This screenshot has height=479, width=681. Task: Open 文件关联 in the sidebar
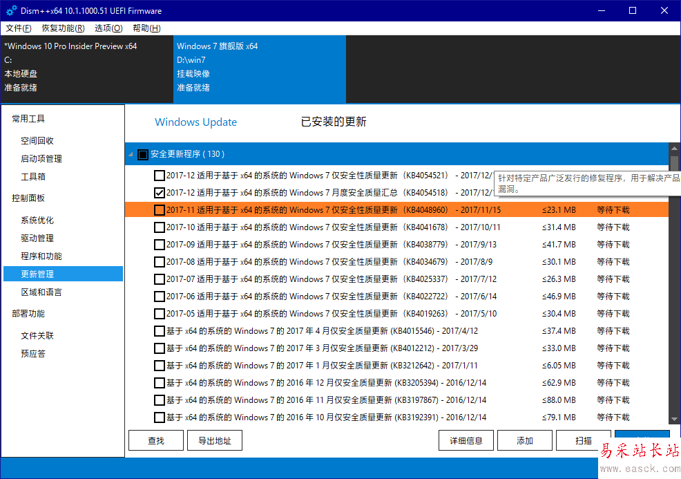37,335
